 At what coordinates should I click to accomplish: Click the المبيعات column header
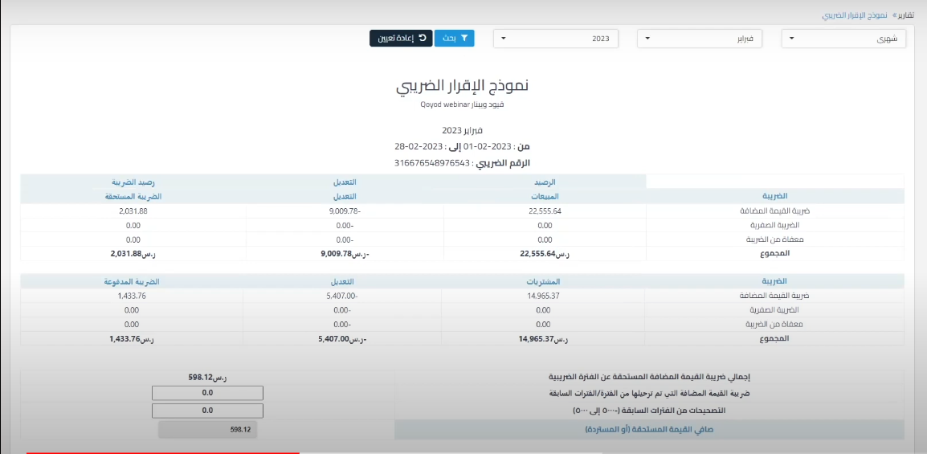click(x=545, y=197)
